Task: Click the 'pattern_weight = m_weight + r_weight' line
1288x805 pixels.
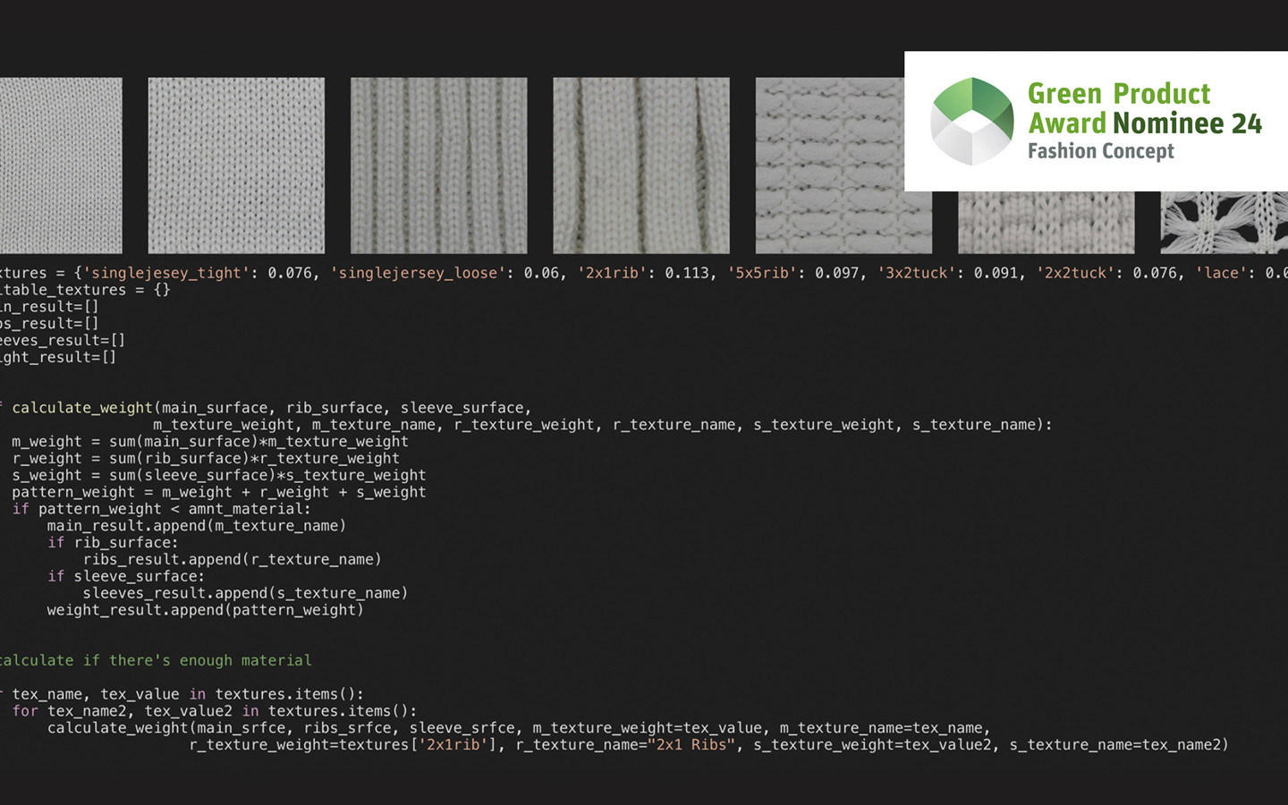Action: [x=218, y=492]
